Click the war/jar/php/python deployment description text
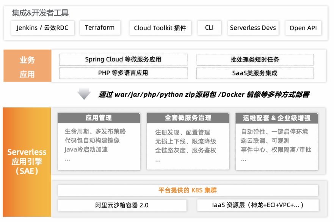 204,94
